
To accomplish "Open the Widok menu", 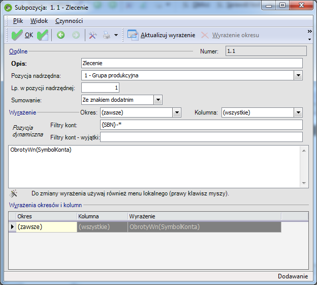I will [x=39, y=21].
